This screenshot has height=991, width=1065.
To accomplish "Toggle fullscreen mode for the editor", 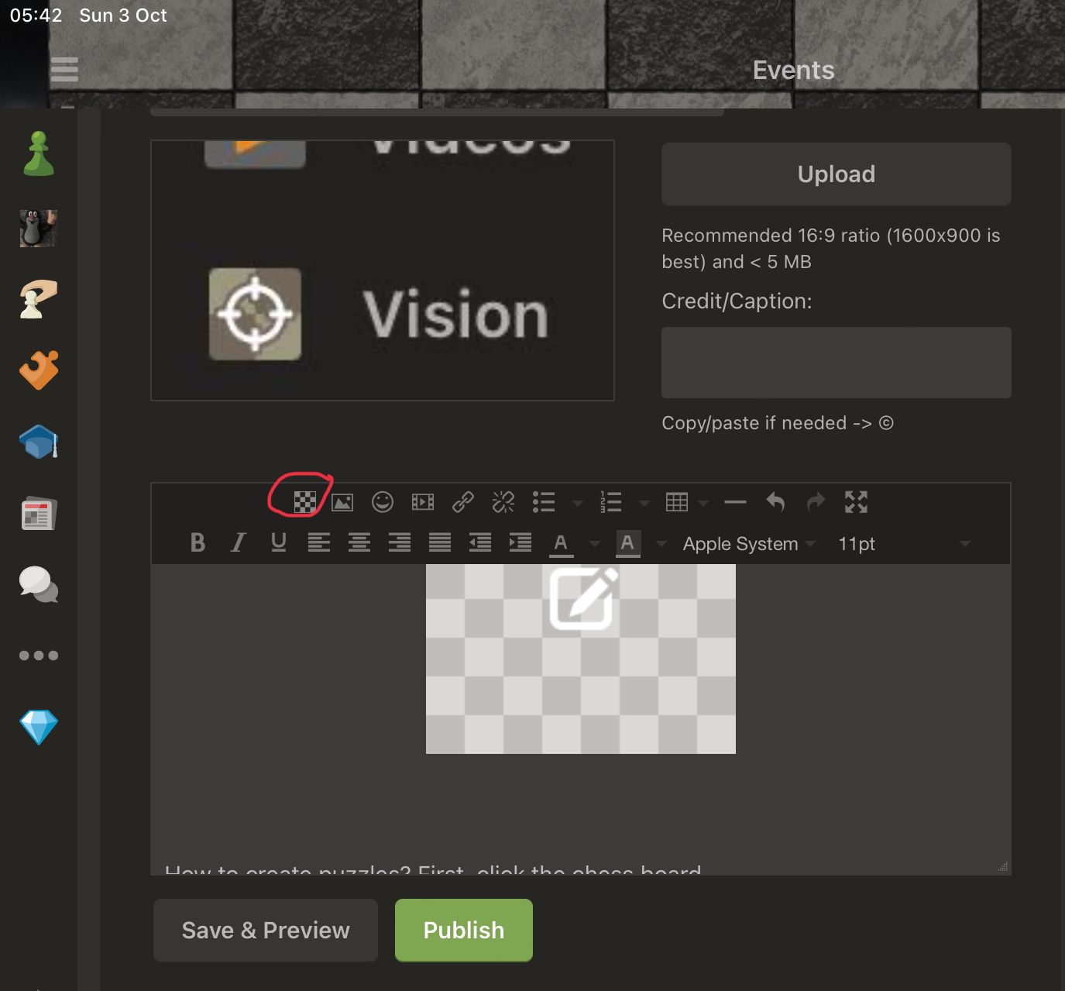I will (856, 502).
